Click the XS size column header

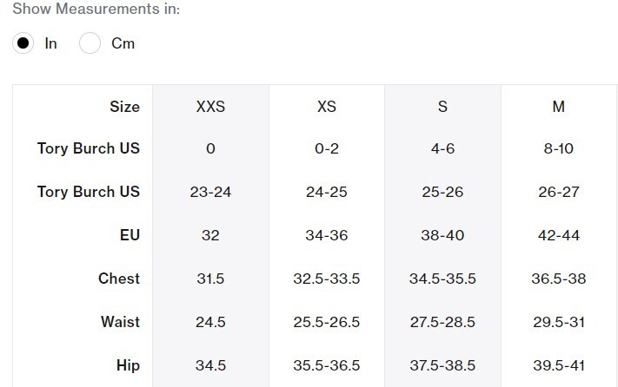(327, 107)
